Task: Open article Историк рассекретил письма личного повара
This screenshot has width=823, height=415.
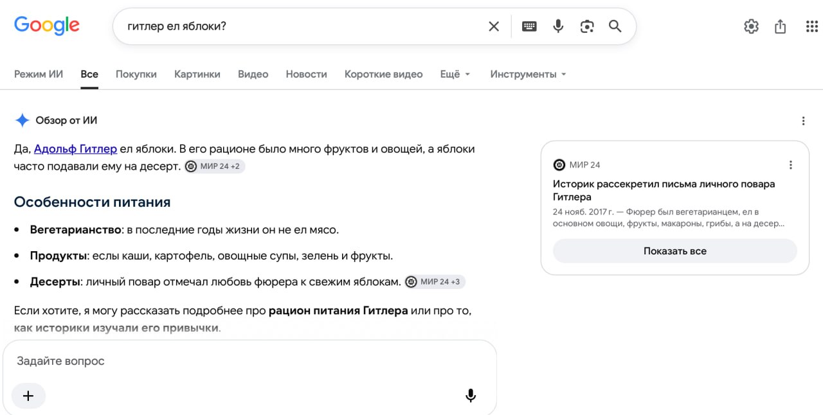Action: [x=664, y=190]
